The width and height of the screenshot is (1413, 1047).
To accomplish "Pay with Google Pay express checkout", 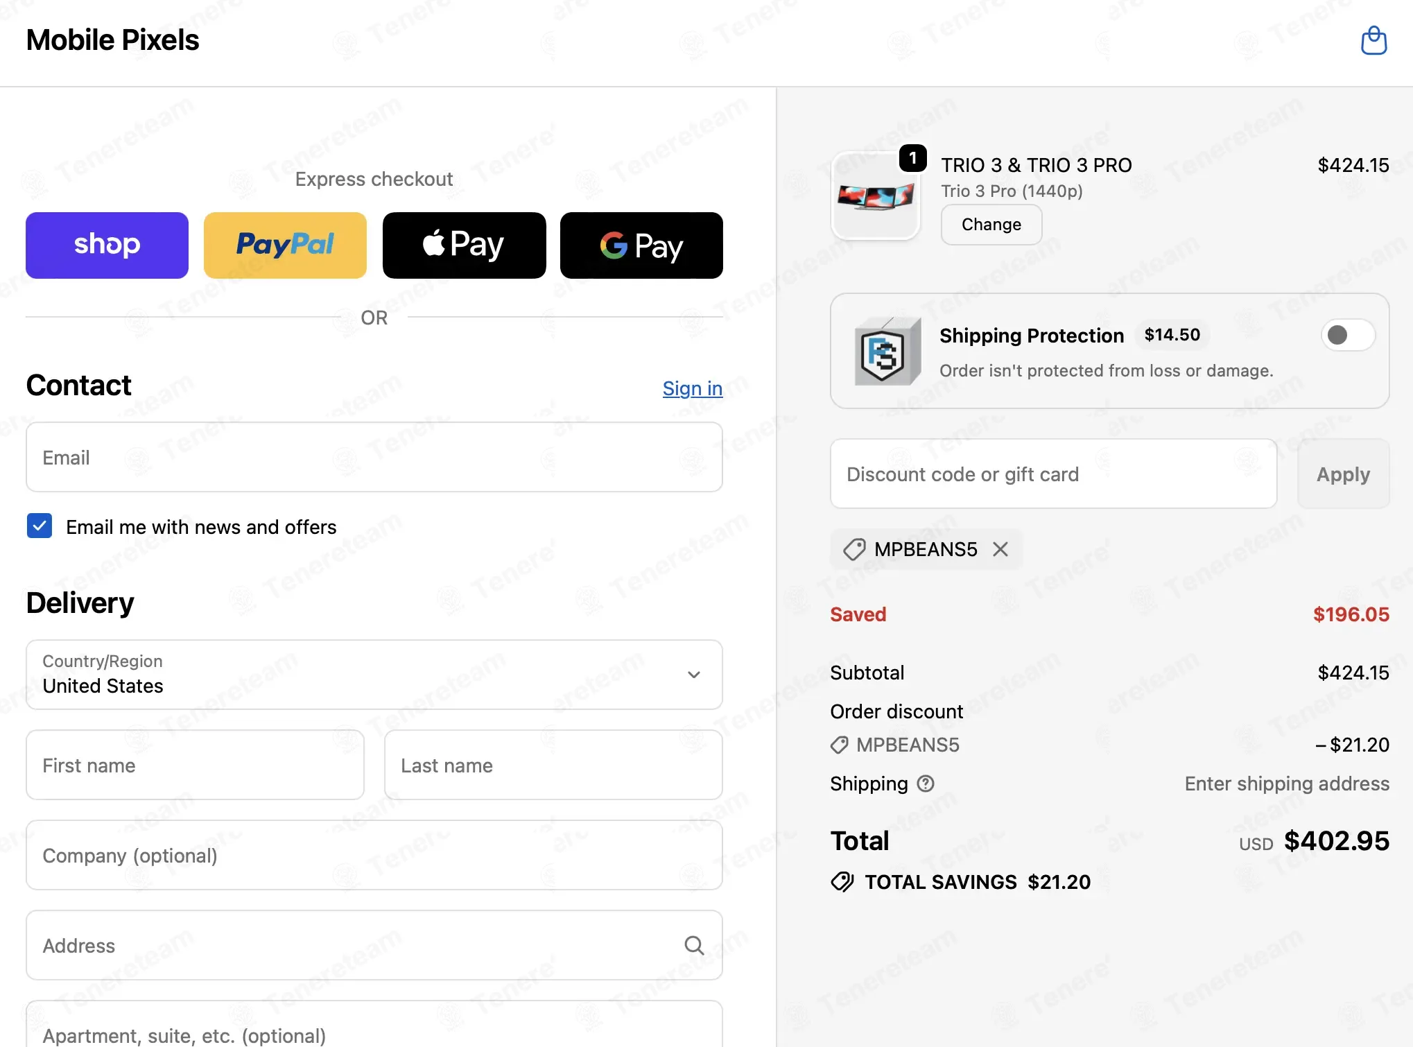I will tap(641, 245).
